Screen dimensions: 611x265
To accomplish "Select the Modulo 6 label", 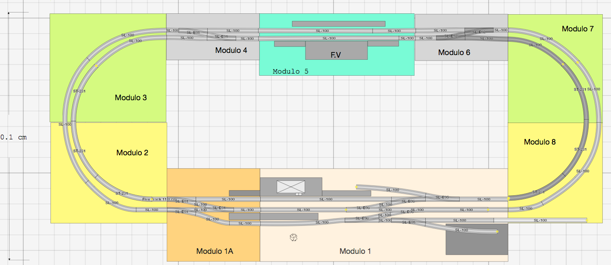I will [x=454, y=52].
